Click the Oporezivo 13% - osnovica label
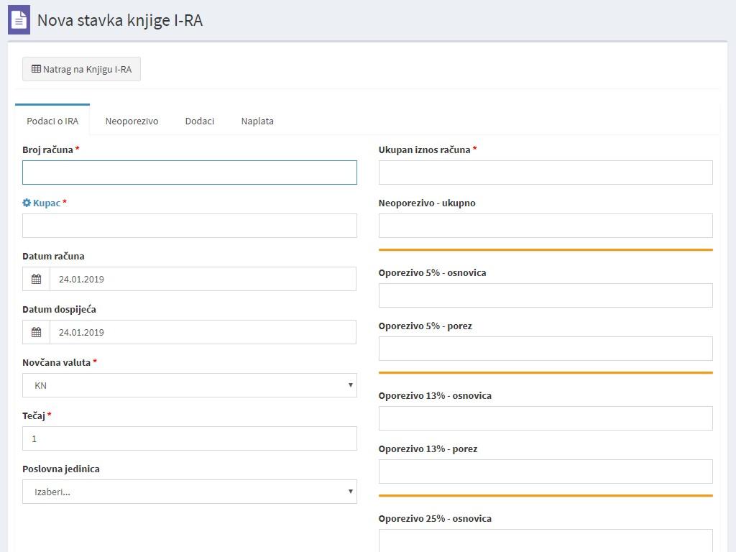The height and width of the screenshot is (552, 736). (x=435, y=396)
